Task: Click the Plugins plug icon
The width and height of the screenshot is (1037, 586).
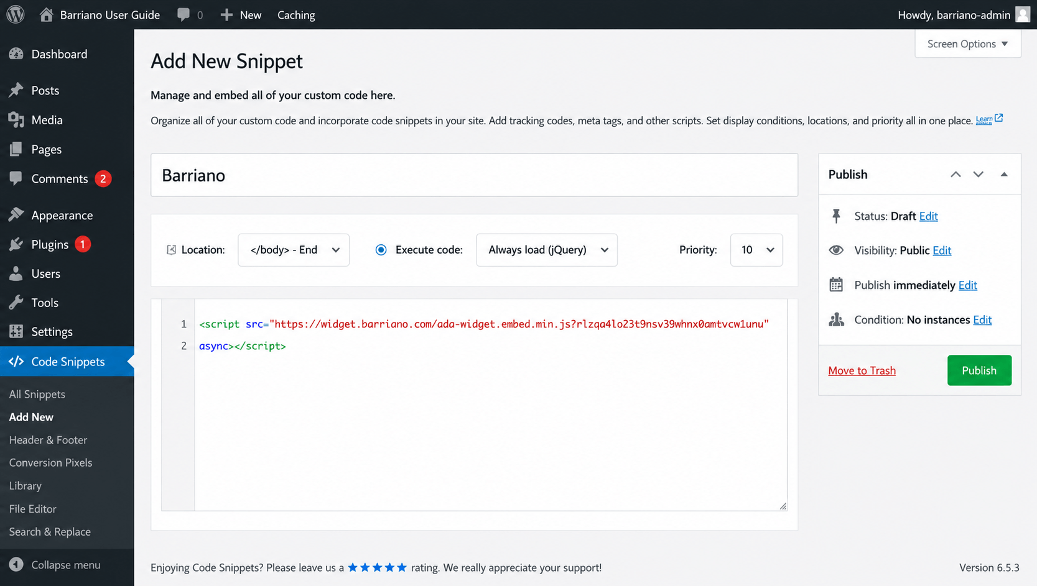Action: point(16,244)
